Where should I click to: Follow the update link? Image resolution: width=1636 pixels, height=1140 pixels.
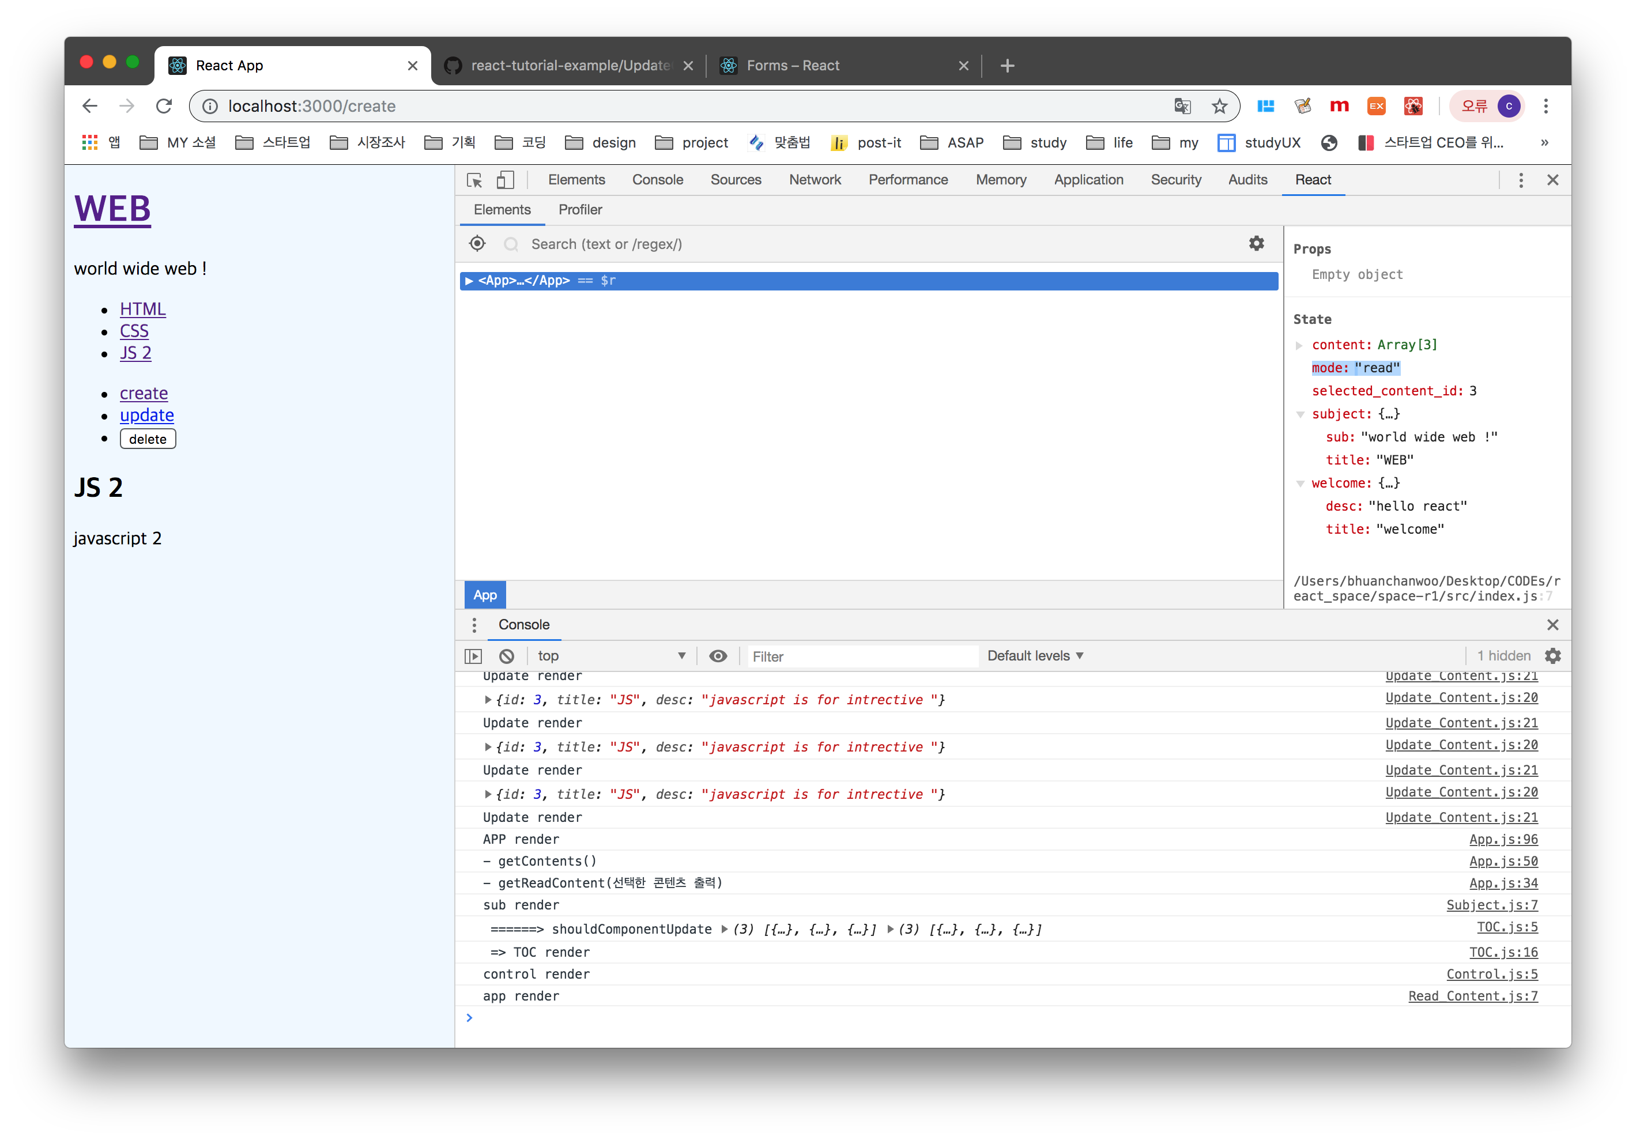[147, 416]
